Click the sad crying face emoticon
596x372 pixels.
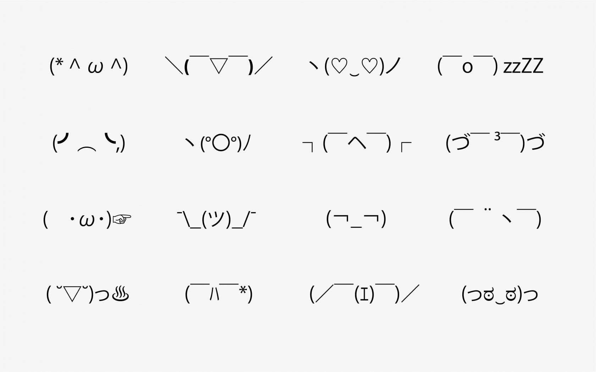coord(89,143)
